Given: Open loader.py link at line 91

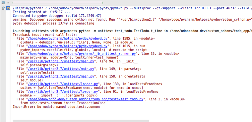Looking at the screenshot, I should [63, 91].
